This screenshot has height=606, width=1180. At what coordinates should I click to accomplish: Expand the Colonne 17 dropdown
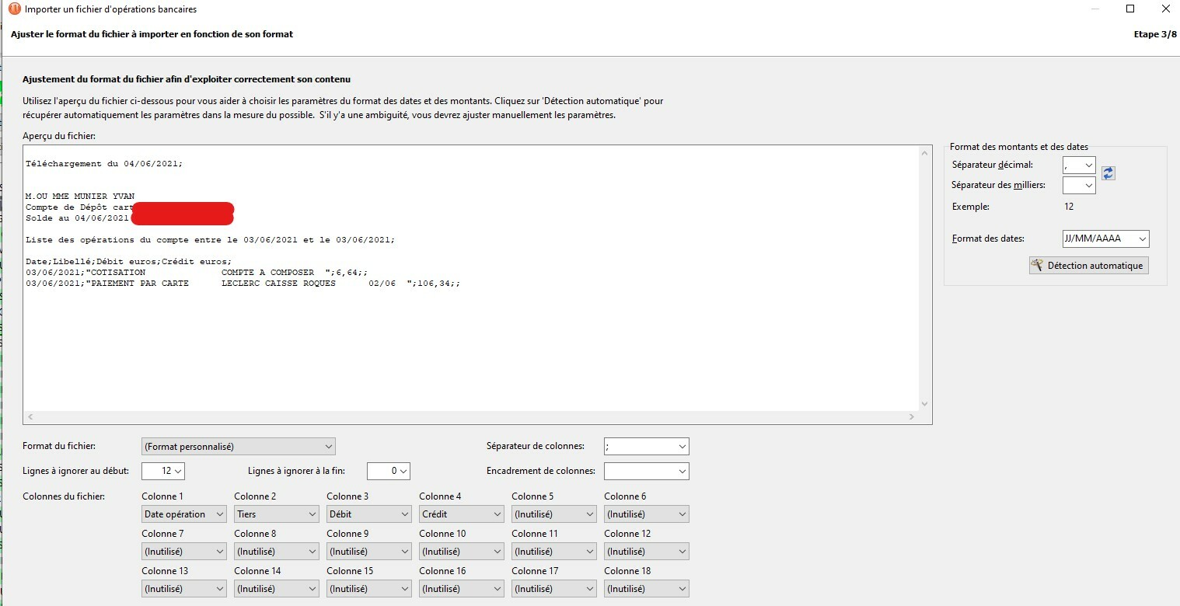(554, 589)
